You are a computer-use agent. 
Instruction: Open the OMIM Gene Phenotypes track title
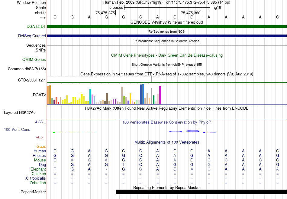(167, 55)
